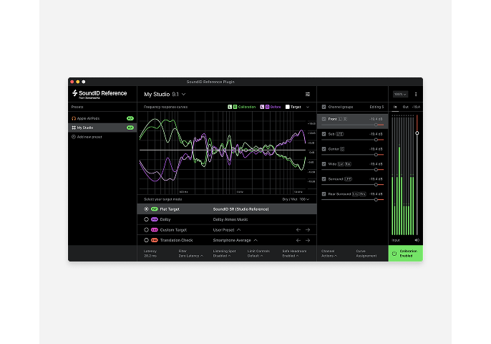Click SoundID SR (Studio Reference) target name
Image resolution: width=491 pixels, height=344 pixels.
(240, 209)
